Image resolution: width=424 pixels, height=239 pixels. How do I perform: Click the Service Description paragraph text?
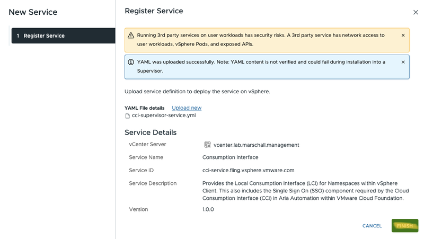click(305, 191)
